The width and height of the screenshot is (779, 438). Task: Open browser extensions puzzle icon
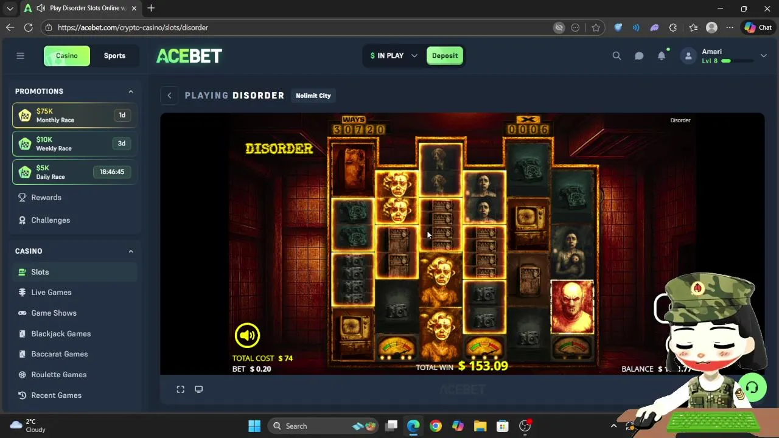672,27
